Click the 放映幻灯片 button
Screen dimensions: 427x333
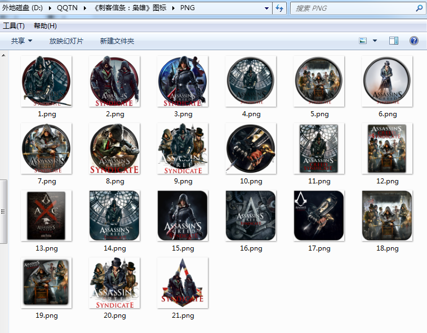[x=66, y=41]
